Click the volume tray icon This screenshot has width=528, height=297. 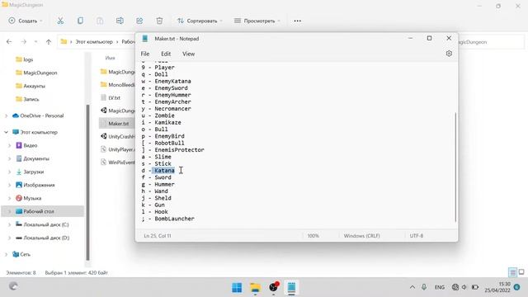coord(464,287)
